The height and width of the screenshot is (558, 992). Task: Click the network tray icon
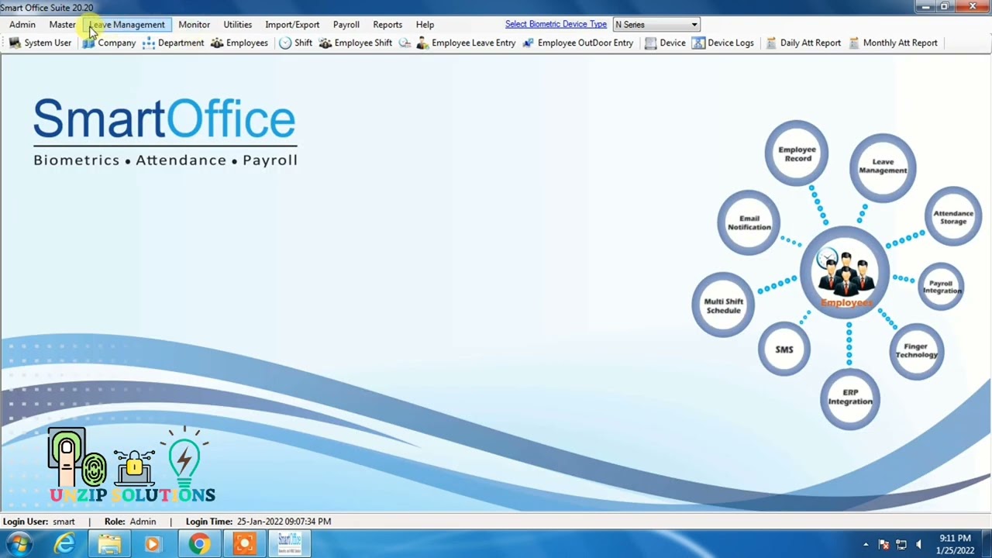point(901,545)
